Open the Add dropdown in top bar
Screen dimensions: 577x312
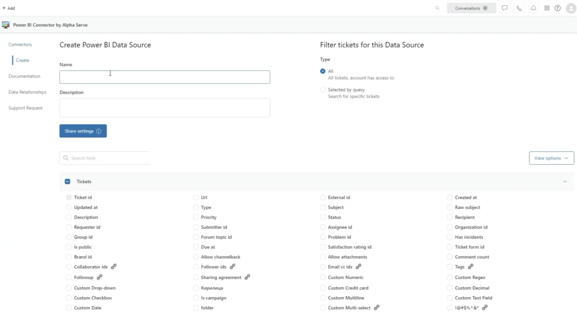(9, 8)
